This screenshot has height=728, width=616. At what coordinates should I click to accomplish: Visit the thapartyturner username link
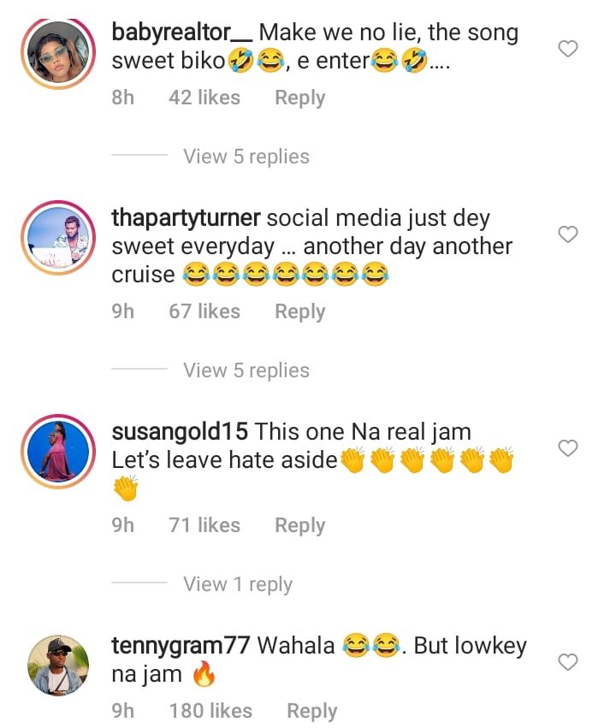(181, 218)
